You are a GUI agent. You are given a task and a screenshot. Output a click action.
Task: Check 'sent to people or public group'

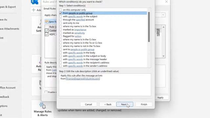(x=60, y=49)
